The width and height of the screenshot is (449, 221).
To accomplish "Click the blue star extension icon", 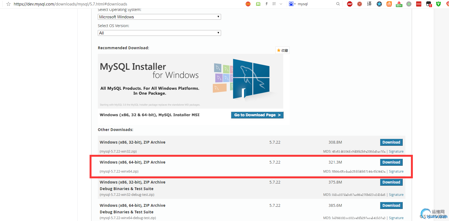I will [379, 4].
